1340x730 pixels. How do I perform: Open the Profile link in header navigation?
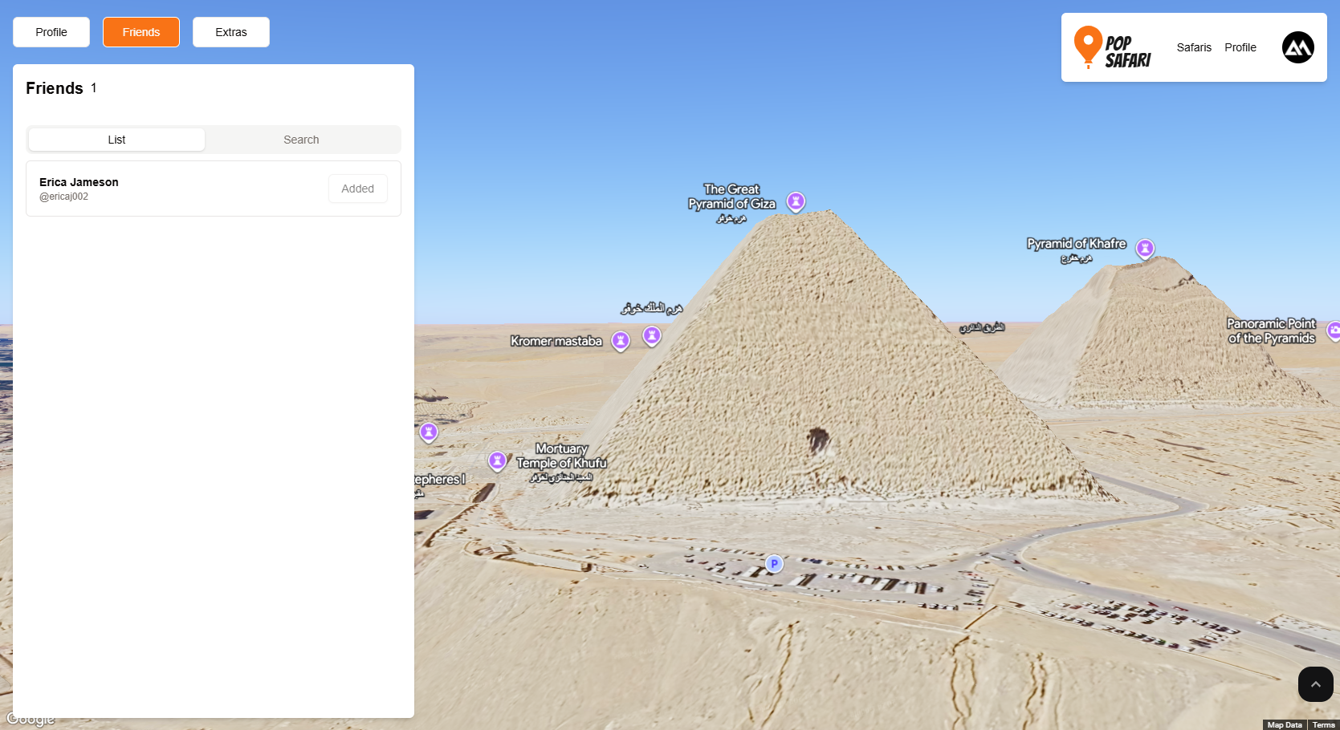coord(1240,47)
